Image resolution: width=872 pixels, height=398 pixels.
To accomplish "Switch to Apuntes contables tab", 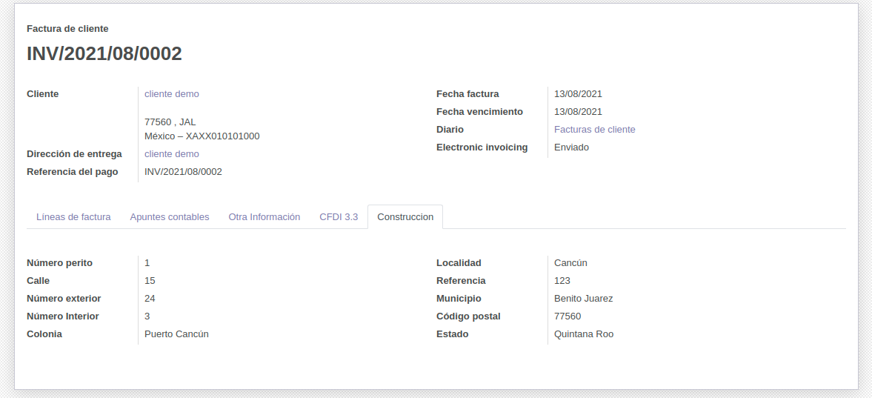I will pos(170,217).
